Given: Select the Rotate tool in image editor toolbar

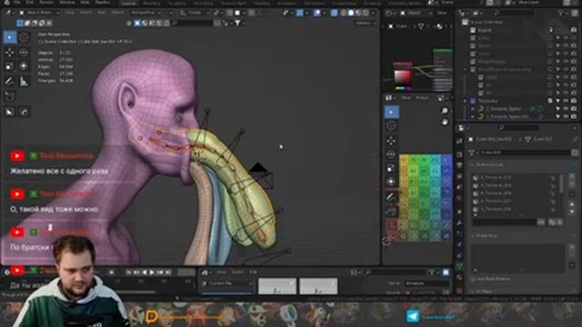Looking at the screenshot, I should coord(391,154).
